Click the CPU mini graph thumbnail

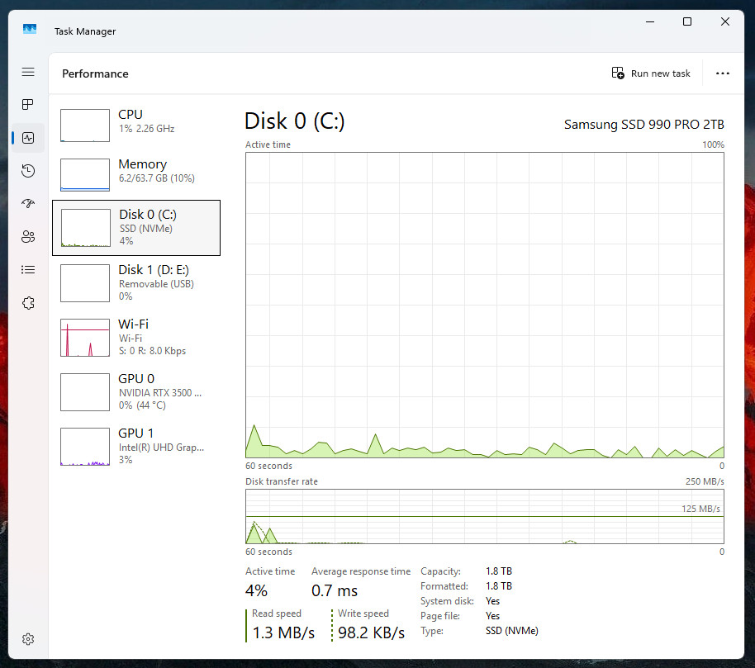(x=85, y=126)
